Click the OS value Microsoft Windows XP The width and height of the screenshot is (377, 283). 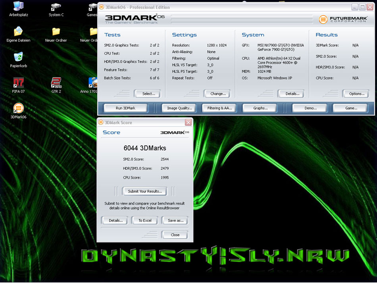point(275,78)
